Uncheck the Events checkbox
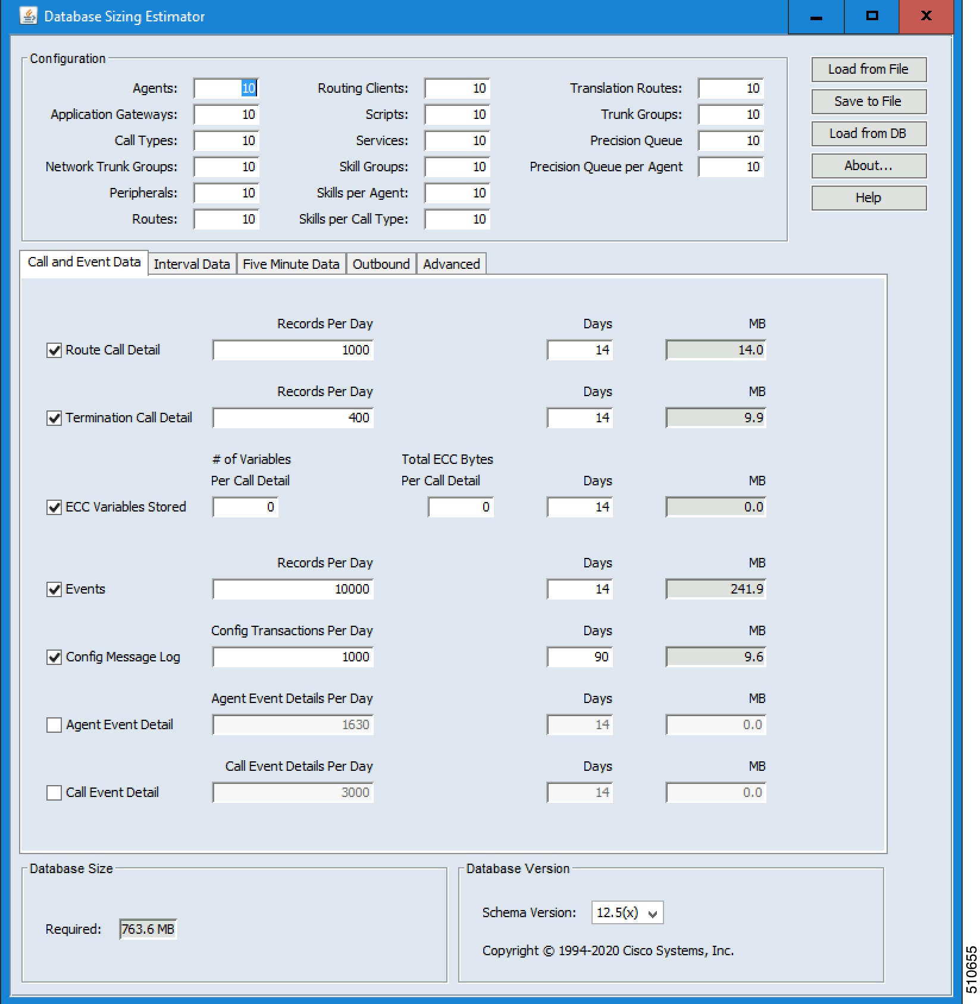The width and height of the screenshot is (980, 1004). 54,589
